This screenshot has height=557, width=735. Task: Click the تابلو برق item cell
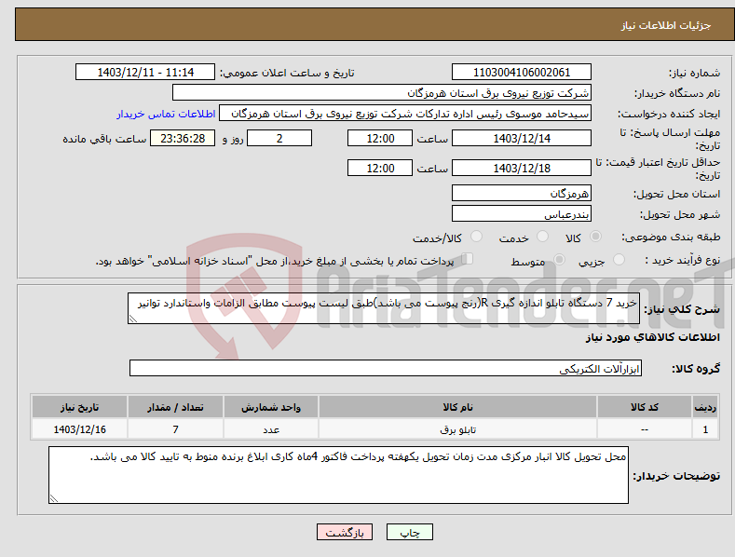(457, 429)
